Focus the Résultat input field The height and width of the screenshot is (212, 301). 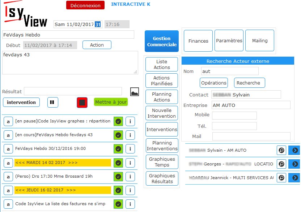click(x=73, y=91)
